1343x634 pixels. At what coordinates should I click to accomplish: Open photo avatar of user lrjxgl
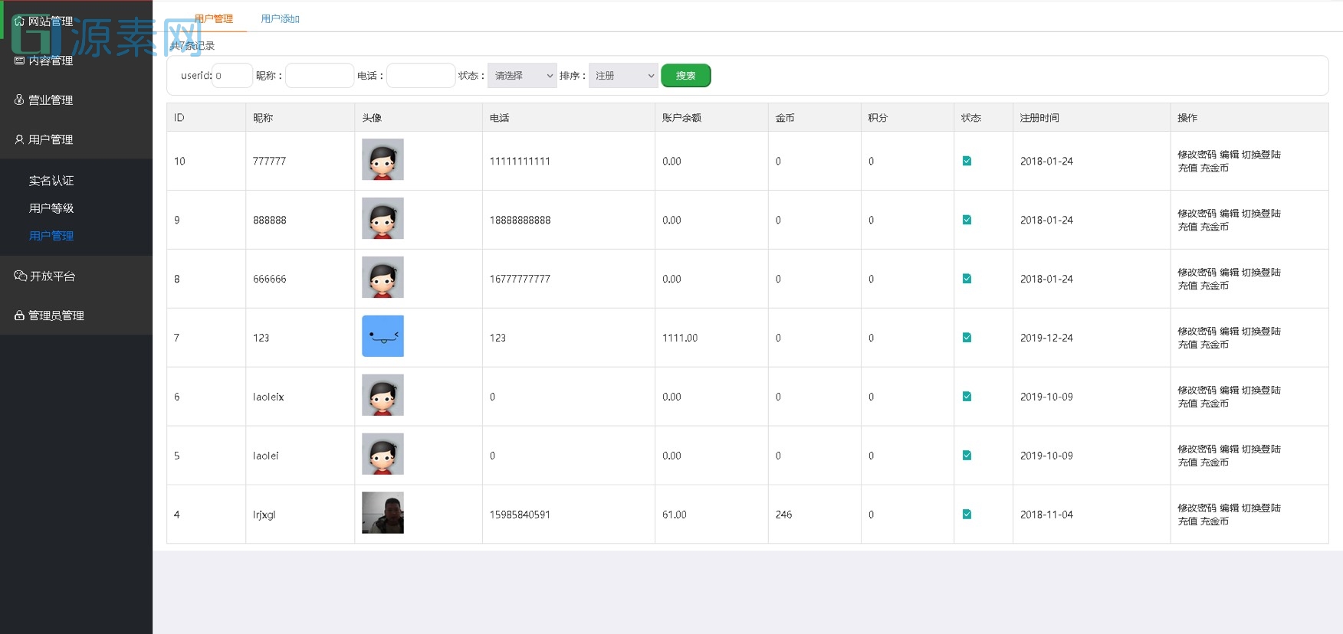tap(383, 513)
